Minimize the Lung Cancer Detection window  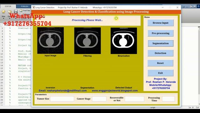tap(162, 8)
